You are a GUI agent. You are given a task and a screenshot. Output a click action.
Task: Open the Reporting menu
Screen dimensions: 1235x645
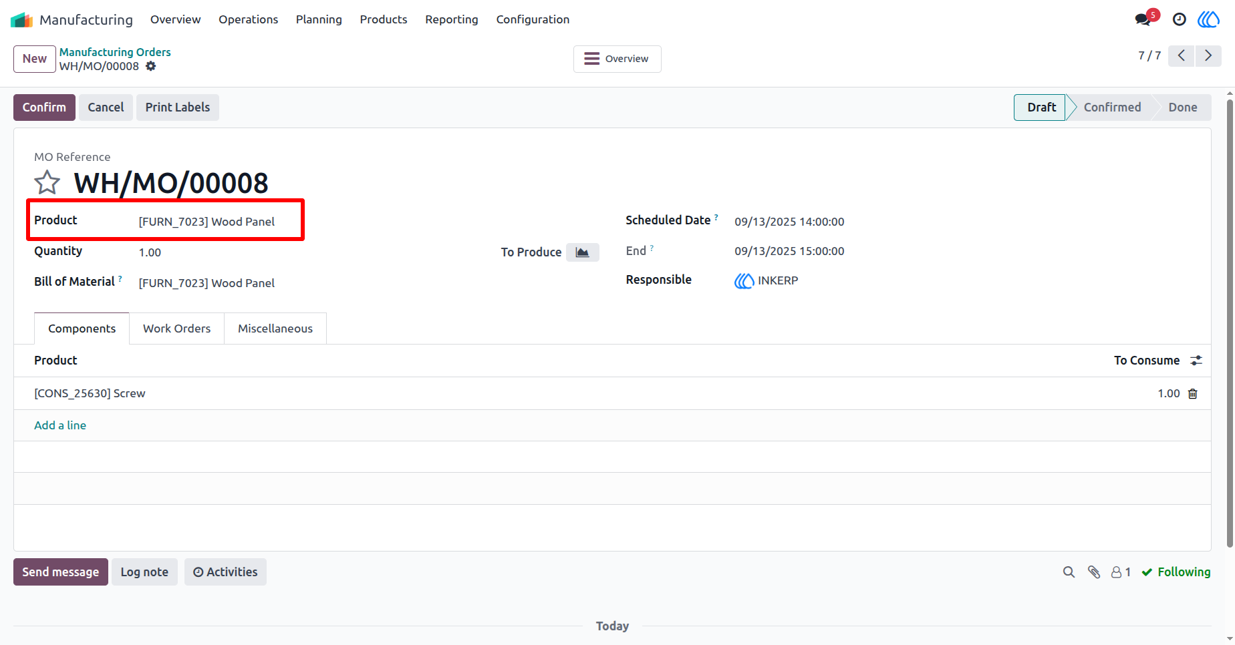(452, 19)
